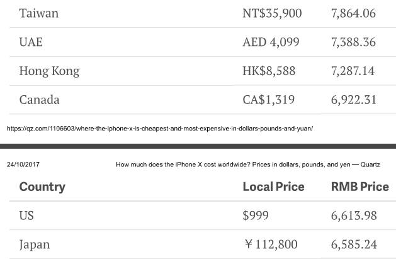Click the Hong Kong country cell
The height and width of the screenshot is (259, 396).
[50, 71]
